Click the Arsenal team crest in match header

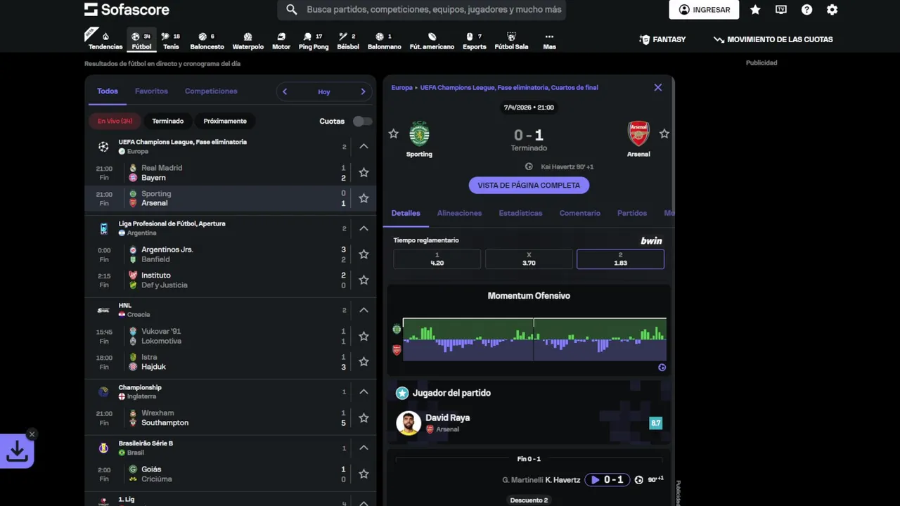tap(638, 134)
